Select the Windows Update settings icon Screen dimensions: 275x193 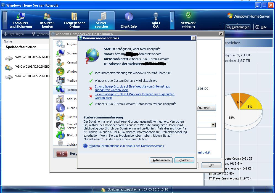pos(60,72)
